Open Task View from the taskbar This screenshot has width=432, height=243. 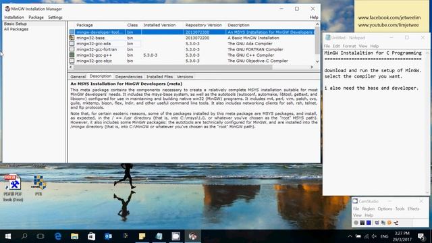(40, 236)
